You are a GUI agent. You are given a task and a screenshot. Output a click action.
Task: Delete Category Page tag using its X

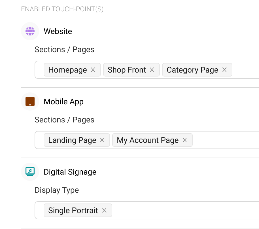tap(224, 70)
